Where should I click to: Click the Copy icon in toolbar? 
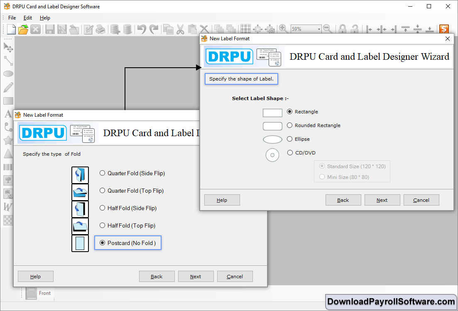pyautogui.click(x=168, y=29)
